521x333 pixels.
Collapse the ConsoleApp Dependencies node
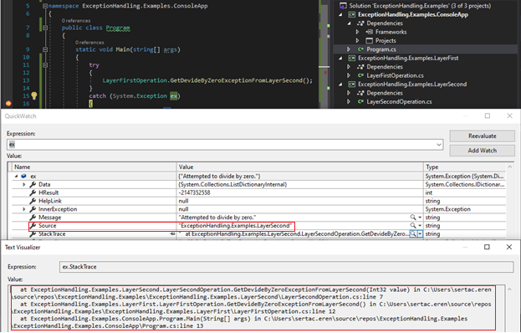coord(349,23)
